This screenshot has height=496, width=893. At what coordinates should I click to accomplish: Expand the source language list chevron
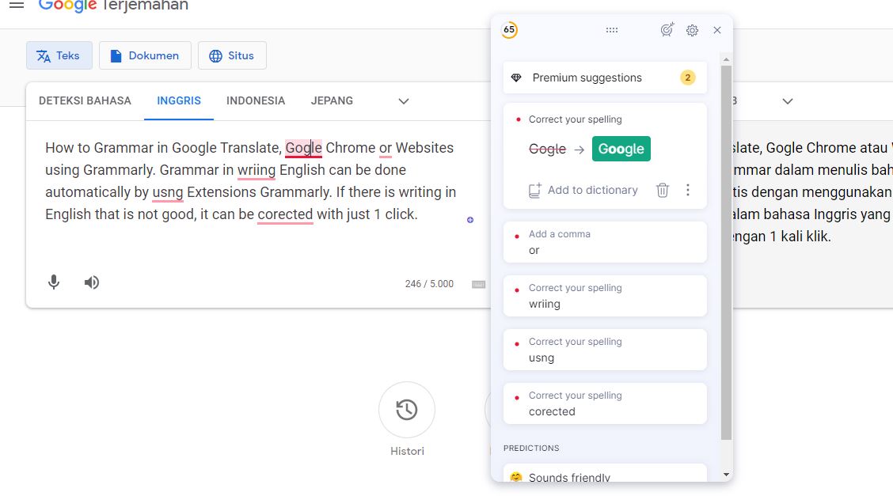404,101
